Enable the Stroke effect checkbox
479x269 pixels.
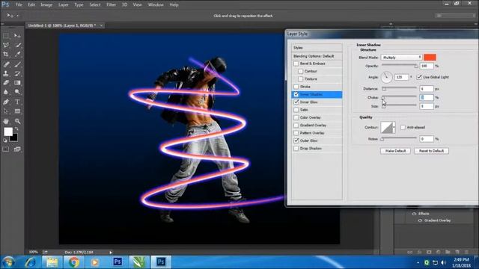pyautogui.click(x=296, y=87)
